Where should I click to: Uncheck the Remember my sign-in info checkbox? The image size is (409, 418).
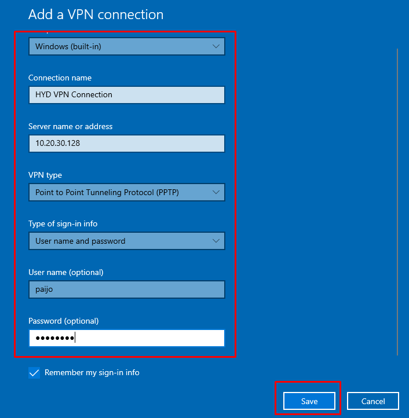click(34, 373)
